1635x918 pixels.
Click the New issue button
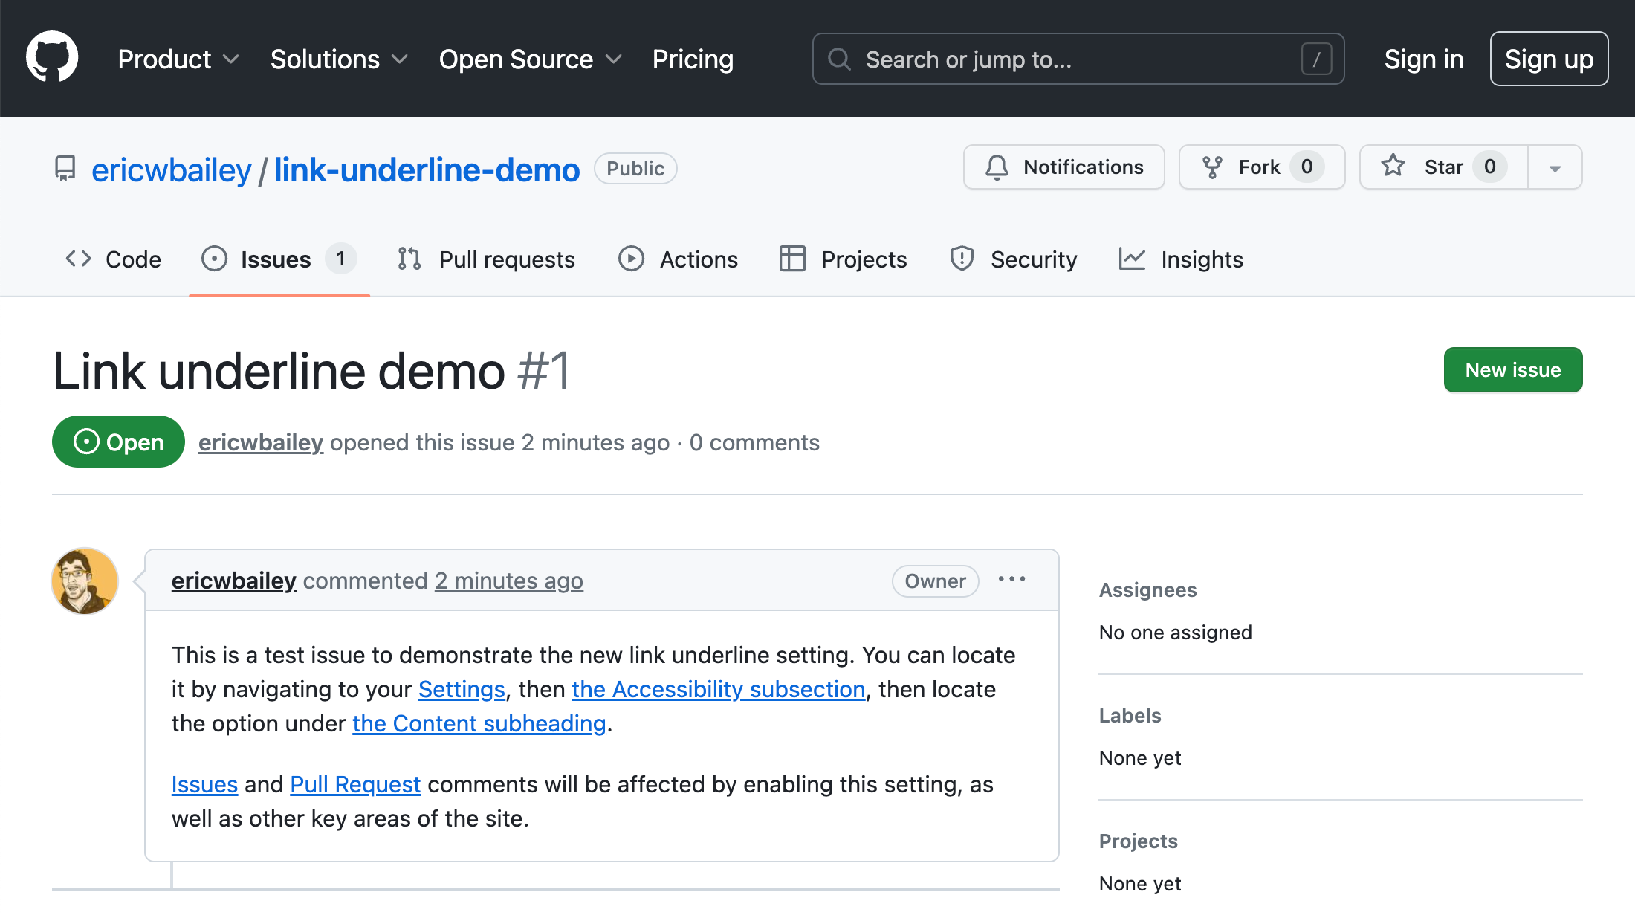pyautogui.click(x=1512, y=369)
